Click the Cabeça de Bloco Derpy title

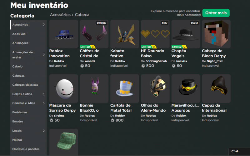coord(214,53)
